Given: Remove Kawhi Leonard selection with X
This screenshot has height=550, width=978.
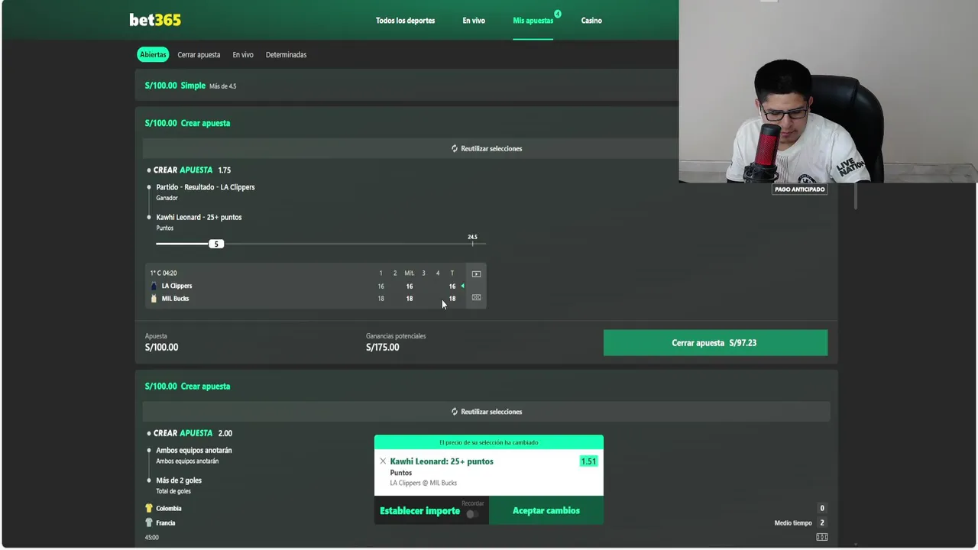Looking at the screenshot, I should [x=383, y=461].
